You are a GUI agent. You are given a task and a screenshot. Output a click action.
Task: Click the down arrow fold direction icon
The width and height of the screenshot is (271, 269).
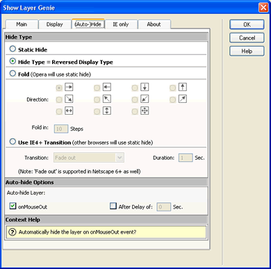(145, 87)
